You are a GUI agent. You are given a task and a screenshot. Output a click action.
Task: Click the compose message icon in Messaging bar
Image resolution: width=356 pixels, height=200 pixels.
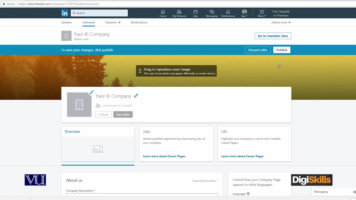tap(355, 192)
